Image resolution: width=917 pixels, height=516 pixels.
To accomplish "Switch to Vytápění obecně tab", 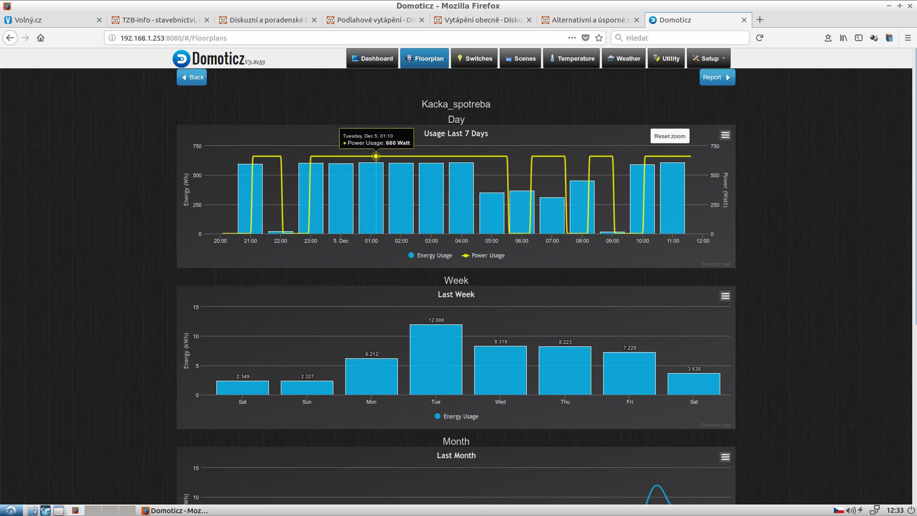I will point(483,20).
